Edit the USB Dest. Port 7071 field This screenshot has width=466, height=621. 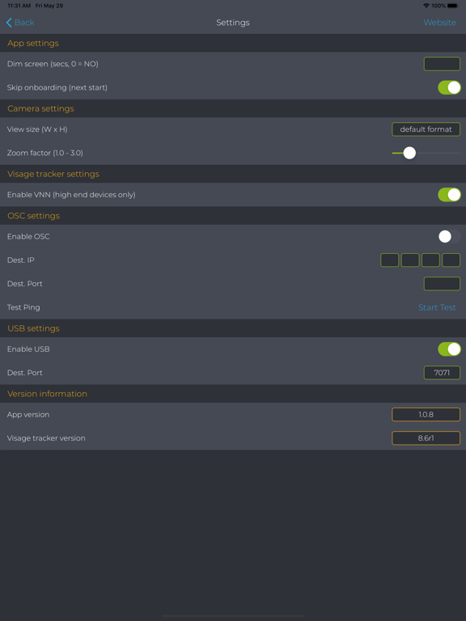click(x=442, y=373)
